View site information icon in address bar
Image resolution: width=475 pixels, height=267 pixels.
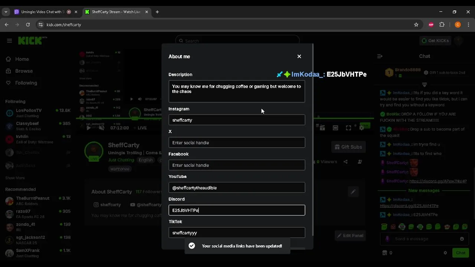[x=41, y=24]
